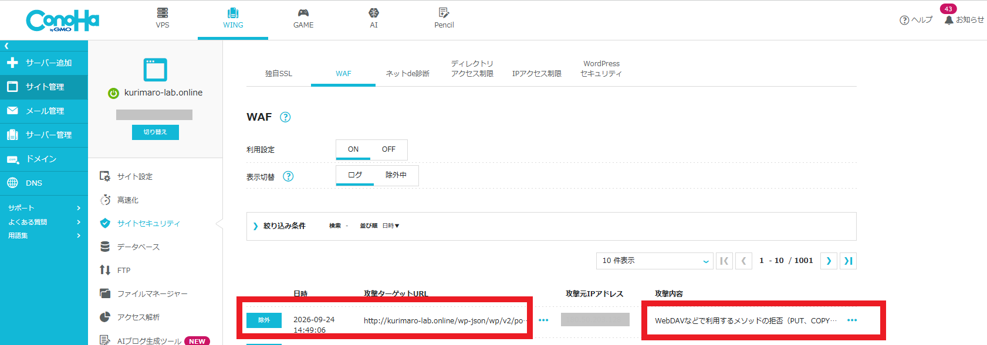Switch to the ディレクトリアクセス制限 tab

pyautogui.click(x=472, y=69)
